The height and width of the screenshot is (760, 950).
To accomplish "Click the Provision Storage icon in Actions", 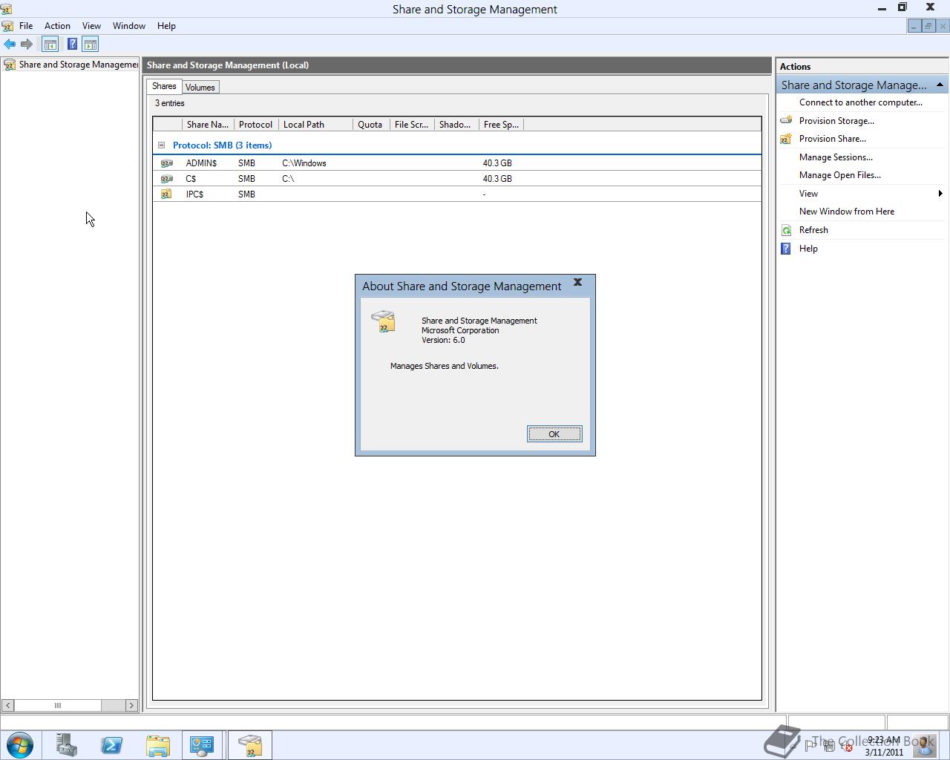I will pos(787,120).
